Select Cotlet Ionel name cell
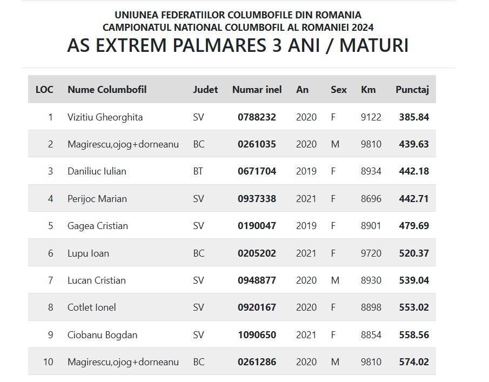489x382 pixels. point(92,307)
